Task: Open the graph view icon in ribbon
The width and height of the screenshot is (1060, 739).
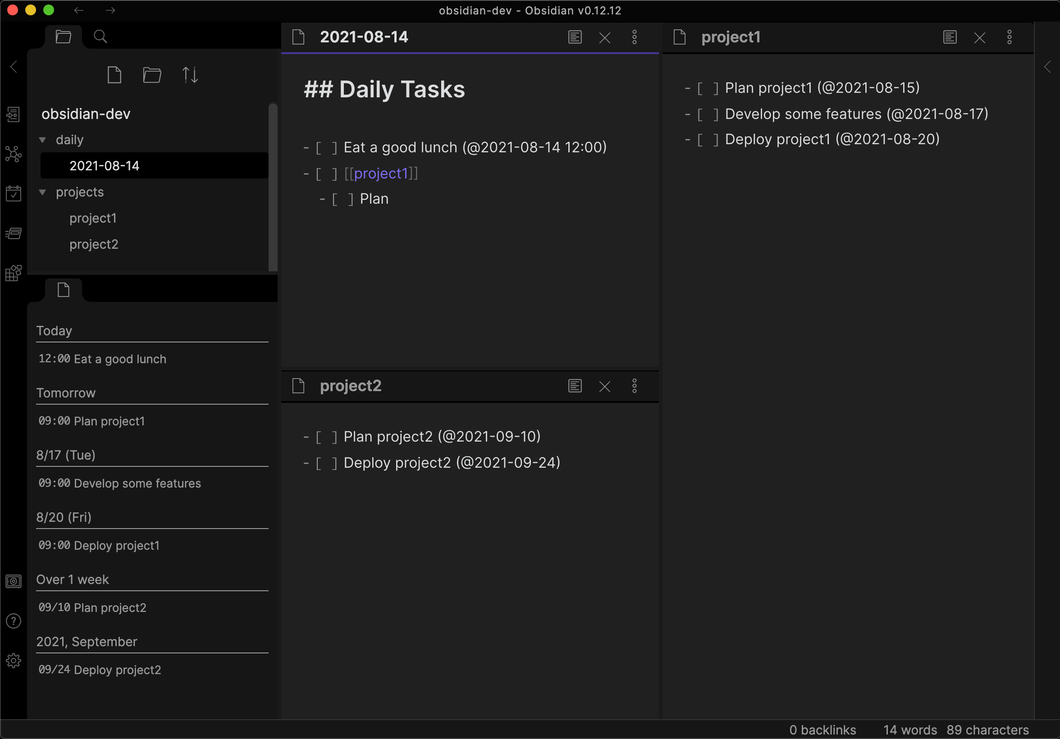Action: pos(14,154)
